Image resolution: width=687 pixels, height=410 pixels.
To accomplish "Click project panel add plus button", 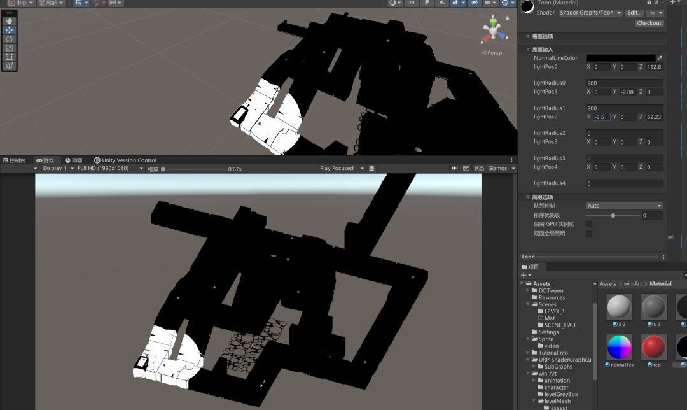I will (x=524, y=275).
